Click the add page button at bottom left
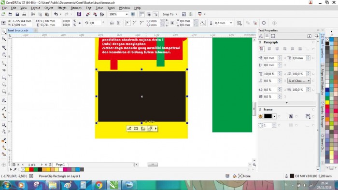Image resolution: width=338 pixels, height=190 pixels. click(x=14, y=164)
